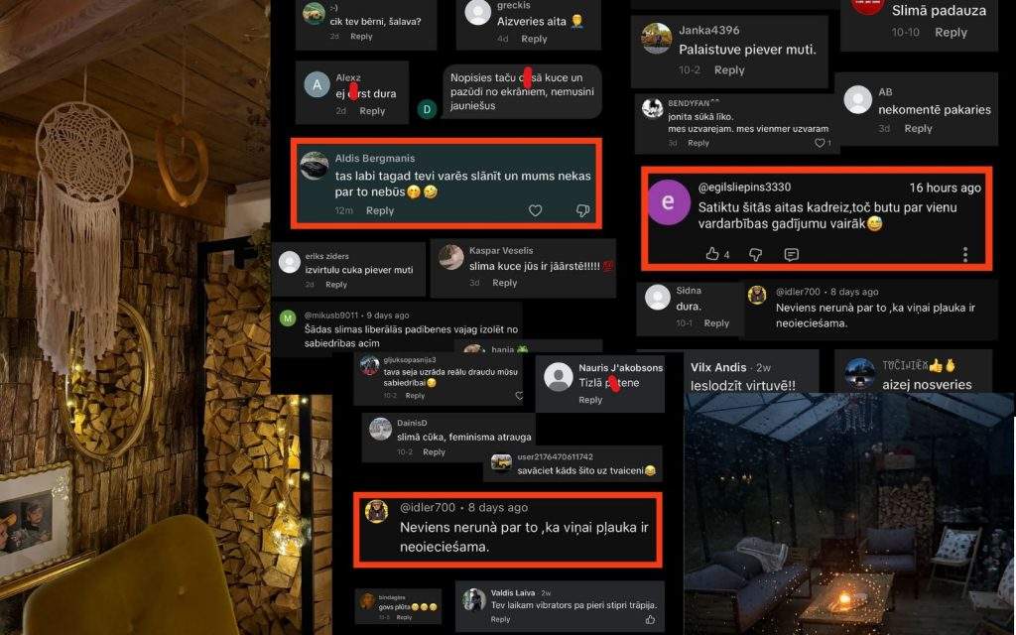Like Valdis Laiva comment thumbs-up
The image size is (1016, 635).
tap(650, 619)
